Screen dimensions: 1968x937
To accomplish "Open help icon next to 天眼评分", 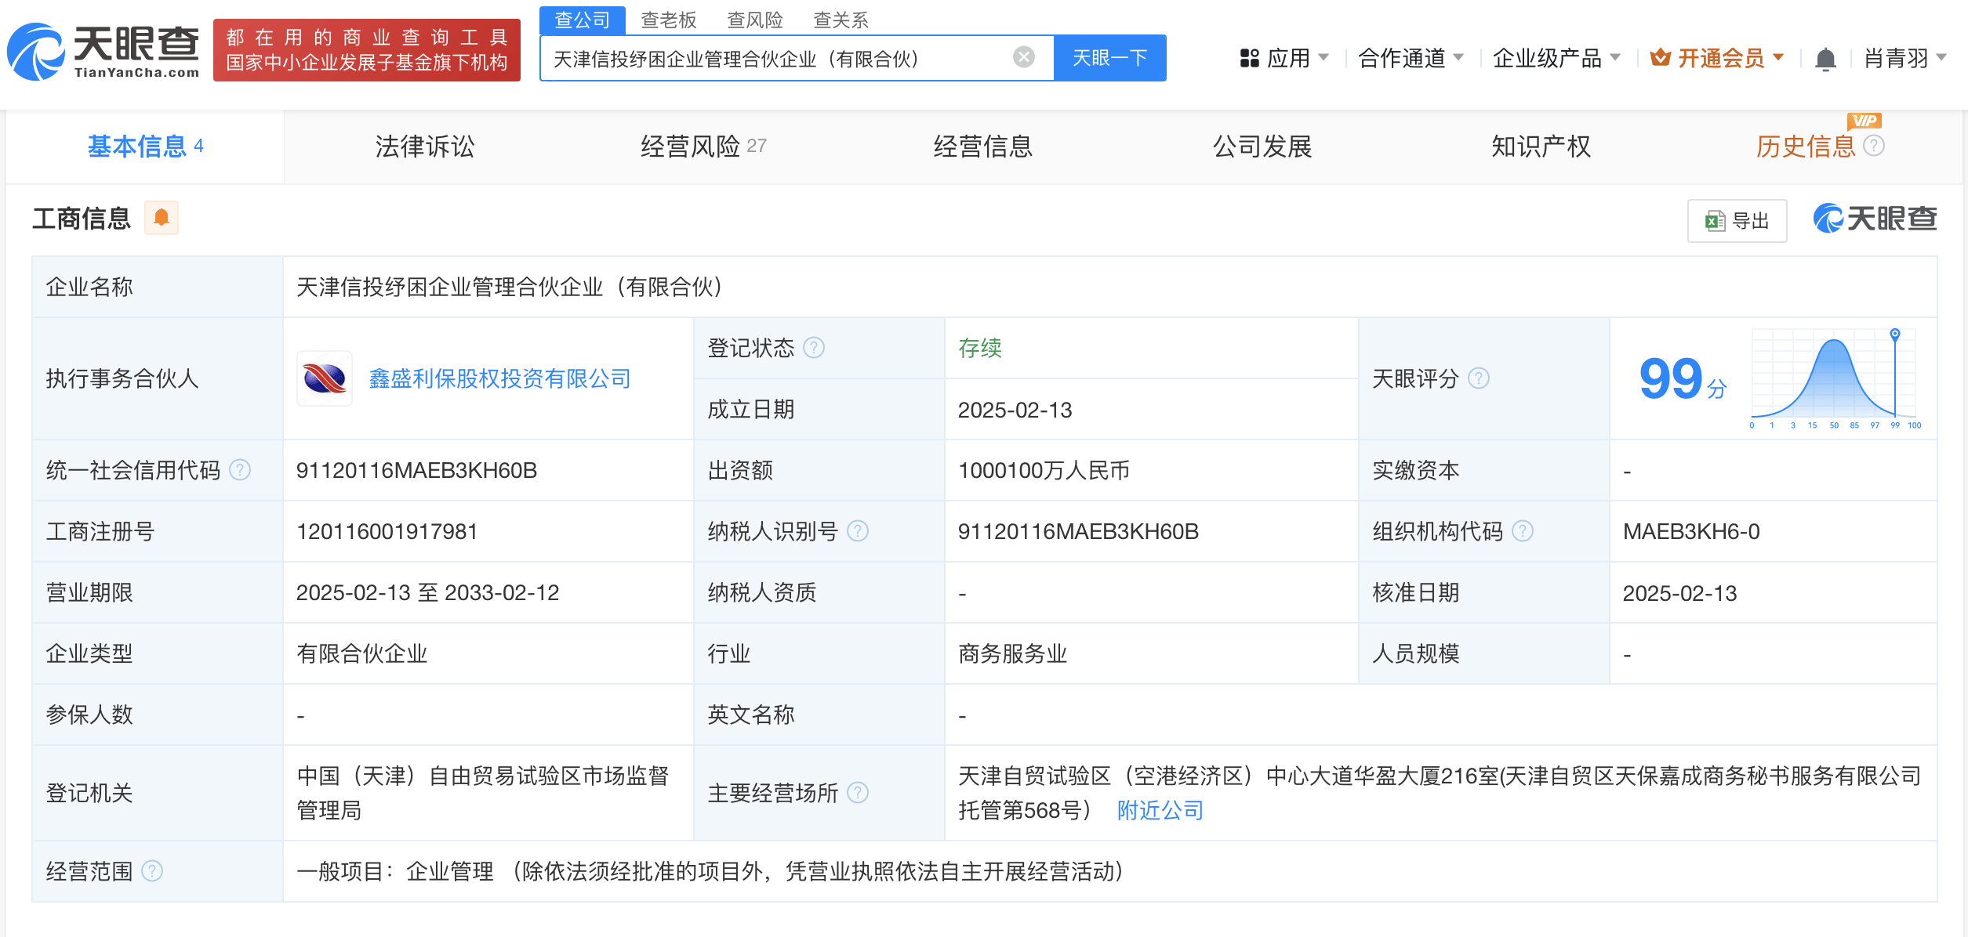I will click(x=1480, y=378).
